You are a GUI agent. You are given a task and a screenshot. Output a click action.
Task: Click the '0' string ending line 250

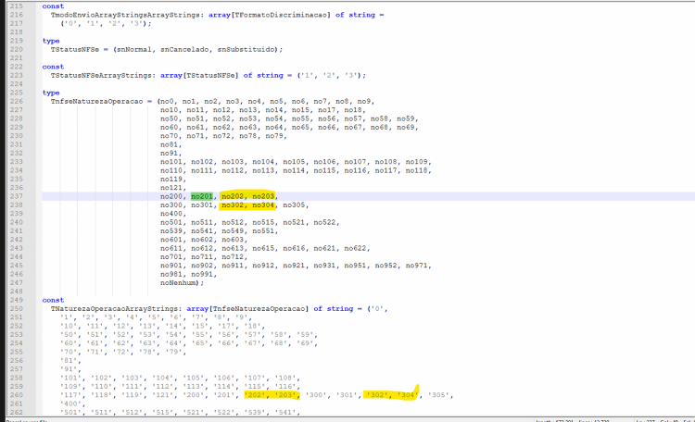pyautogui.click(x=378, y=309)
